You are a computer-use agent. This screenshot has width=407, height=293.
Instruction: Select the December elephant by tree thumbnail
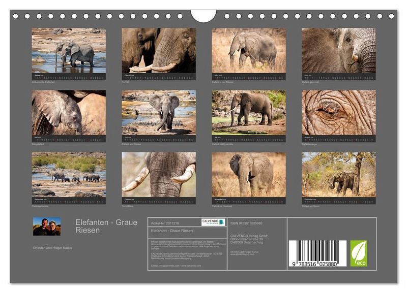[338, 175]
